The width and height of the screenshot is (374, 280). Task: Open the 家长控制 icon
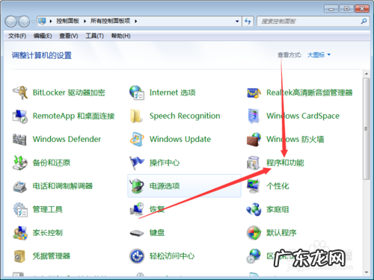pyautogui.click(x=20, y=233)
